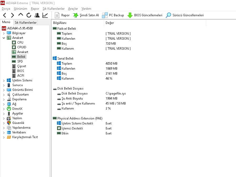Click the Depolama disk icon

pos(9,99)
